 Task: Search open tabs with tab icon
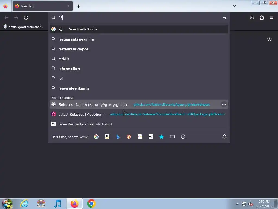pyautogui.click(x=172, y=137)
